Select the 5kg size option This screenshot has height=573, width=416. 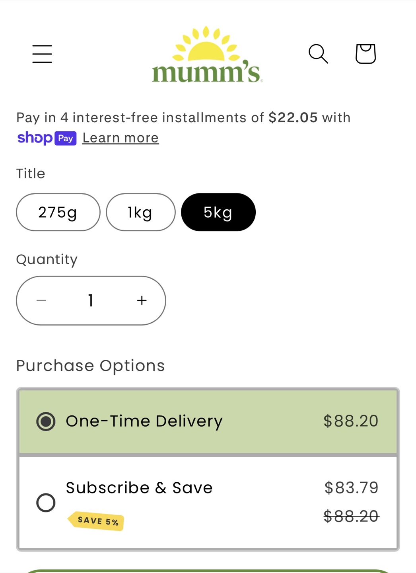point(218,212)
